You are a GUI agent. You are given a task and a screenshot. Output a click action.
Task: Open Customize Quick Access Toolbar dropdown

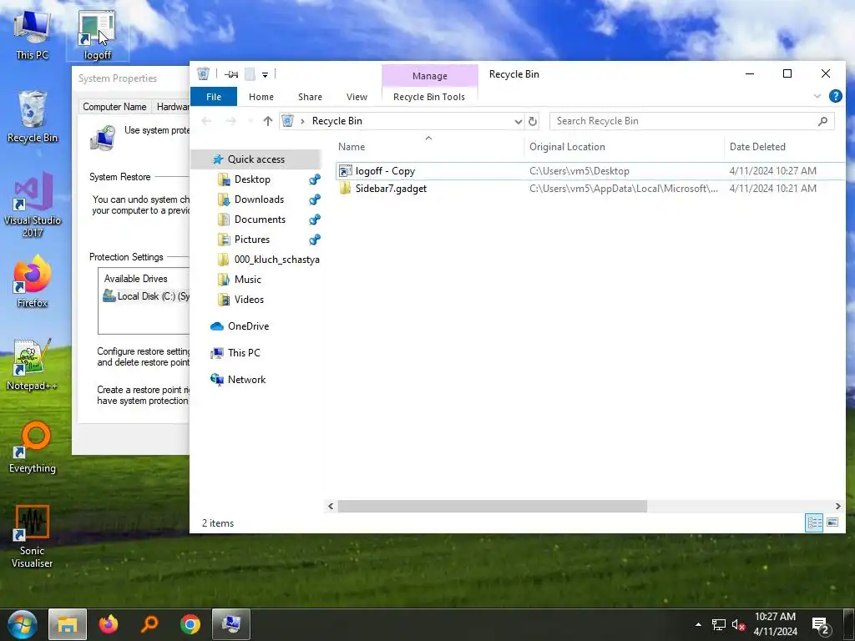tap(265, 74)
